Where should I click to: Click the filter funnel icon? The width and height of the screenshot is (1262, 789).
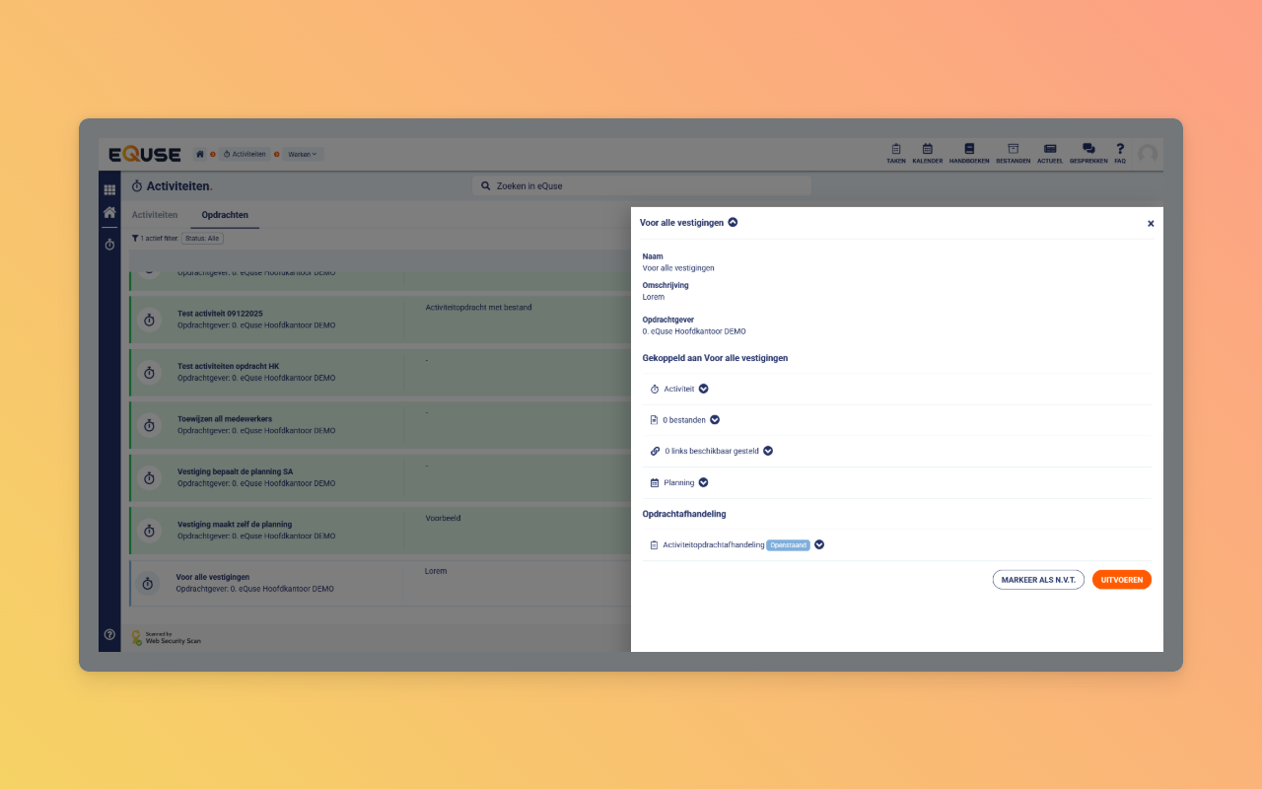coord(135,239)
